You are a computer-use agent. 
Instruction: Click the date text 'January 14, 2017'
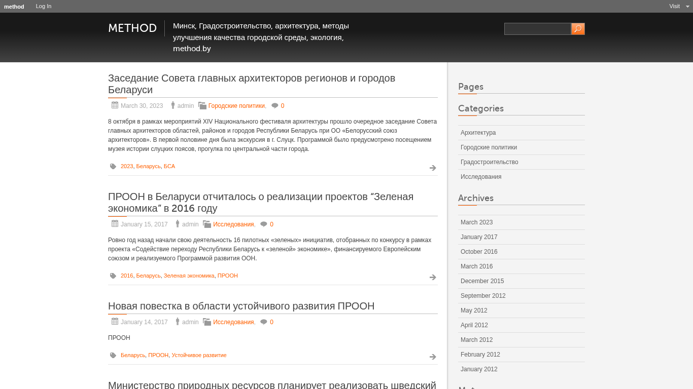pyautogui.click(x=144, y=322)
